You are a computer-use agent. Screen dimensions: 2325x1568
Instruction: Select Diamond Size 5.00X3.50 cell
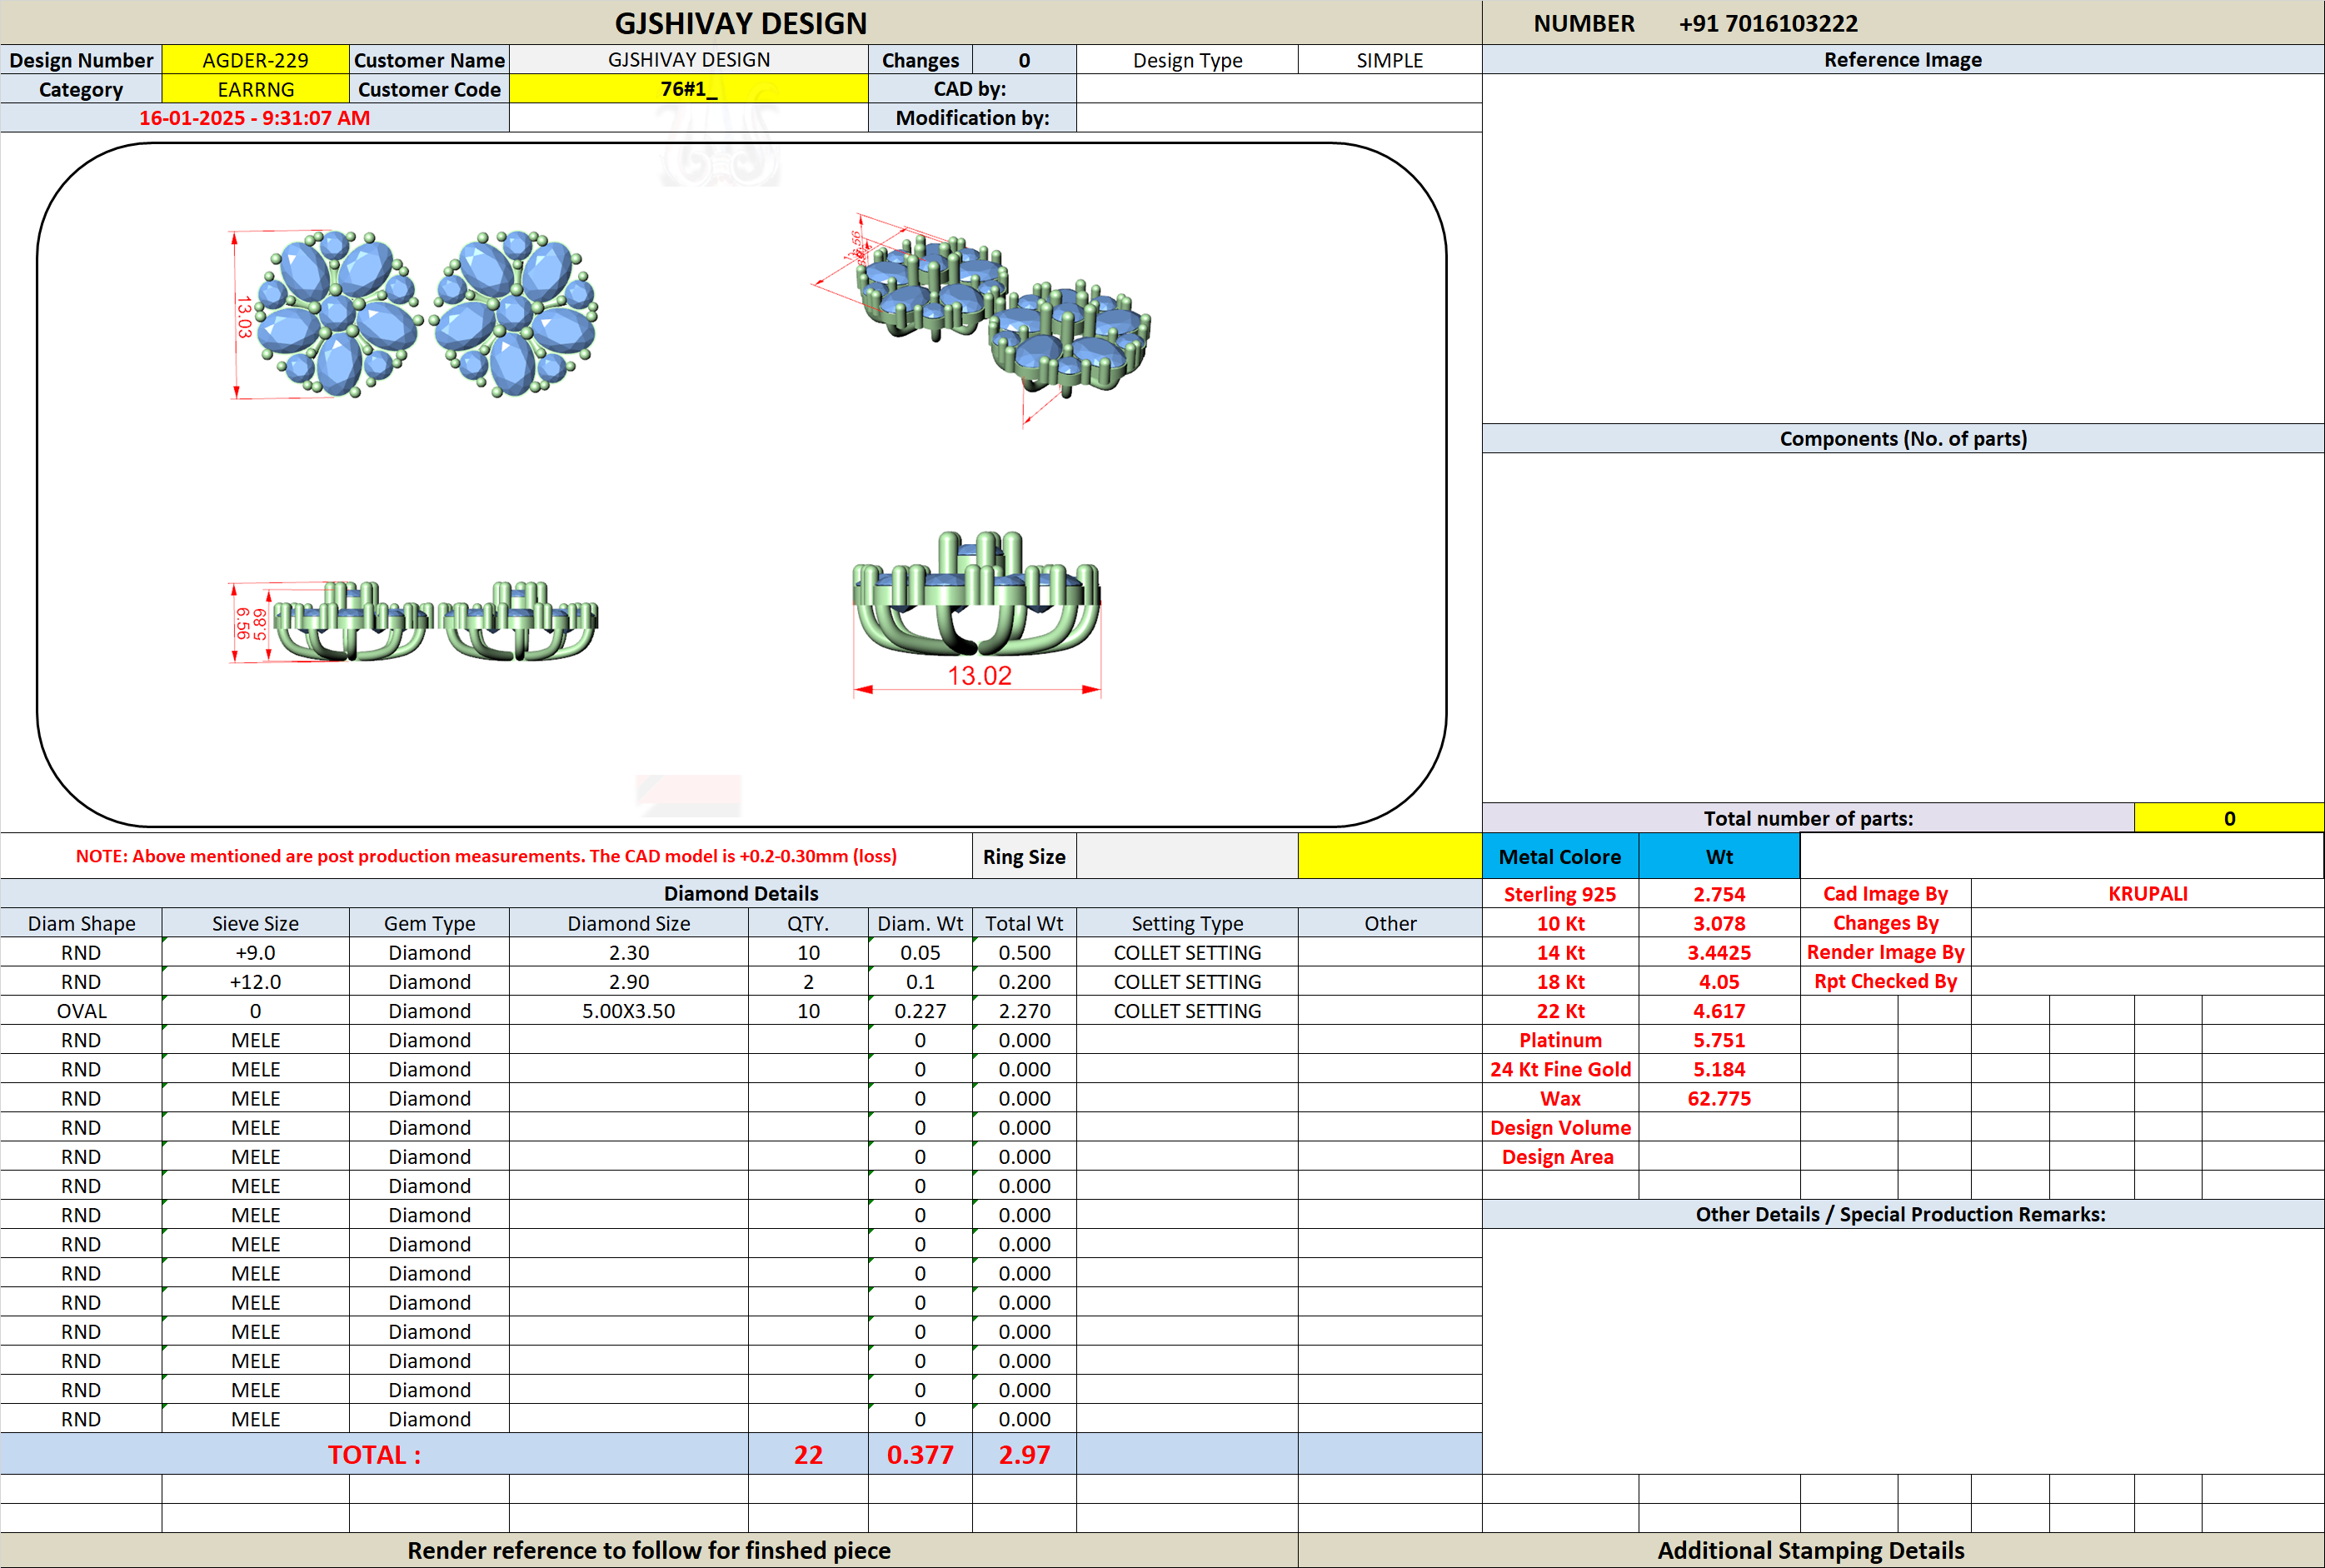629,1010
